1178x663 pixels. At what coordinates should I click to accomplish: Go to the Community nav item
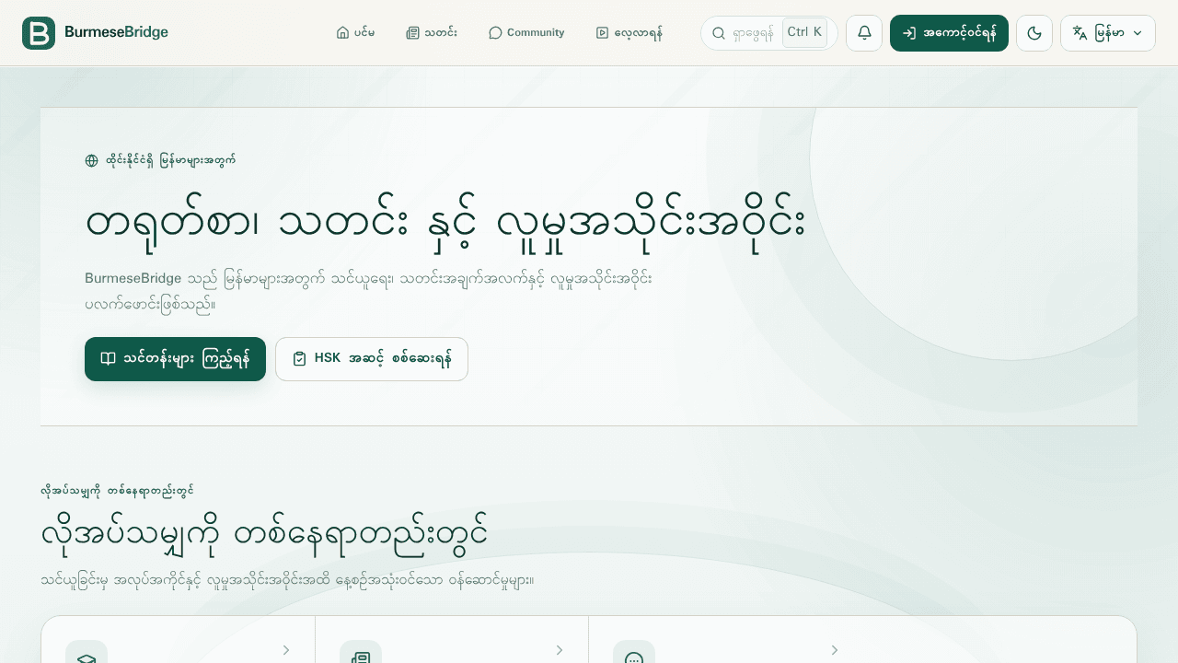[526, 33]
